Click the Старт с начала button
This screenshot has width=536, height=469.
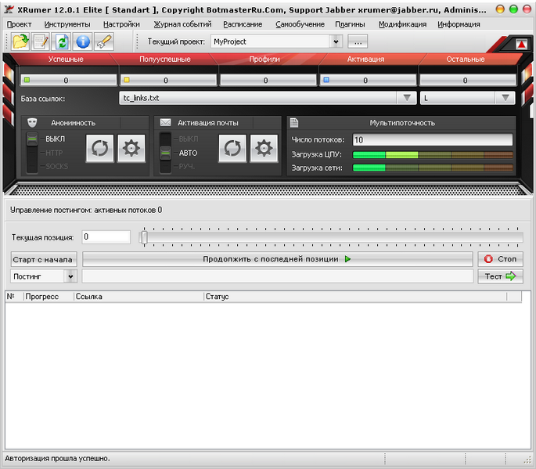tap(44, 259)
